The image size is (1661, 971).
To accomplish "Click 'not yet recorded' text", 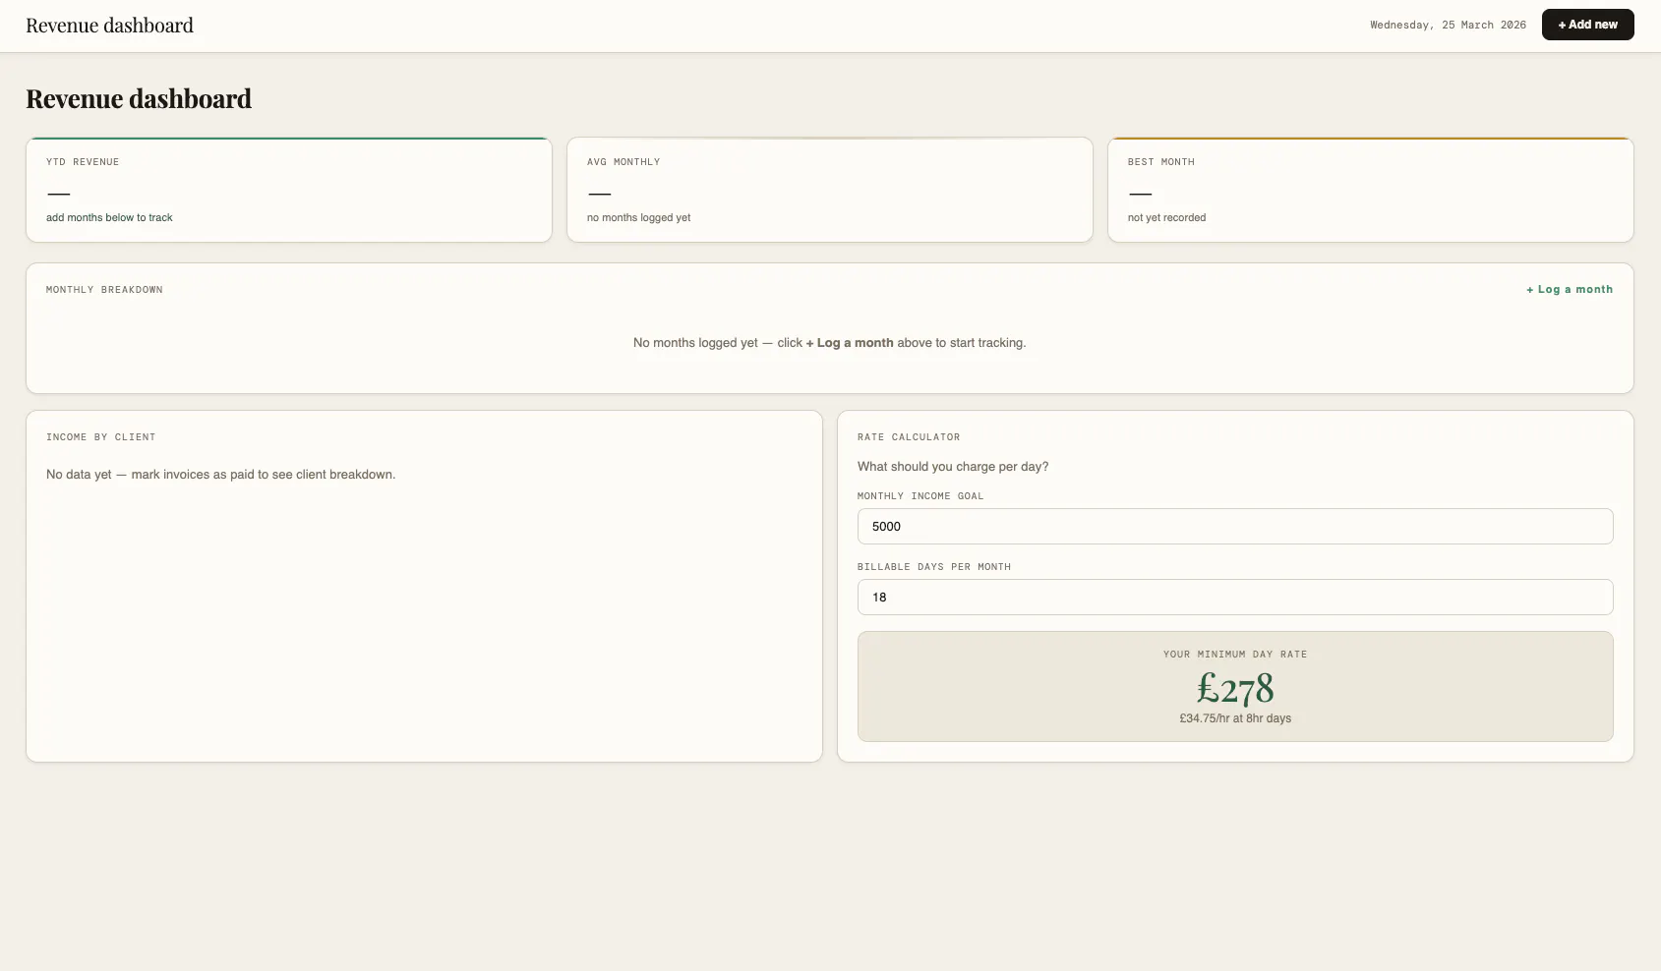I will [x=1166, y=217].
